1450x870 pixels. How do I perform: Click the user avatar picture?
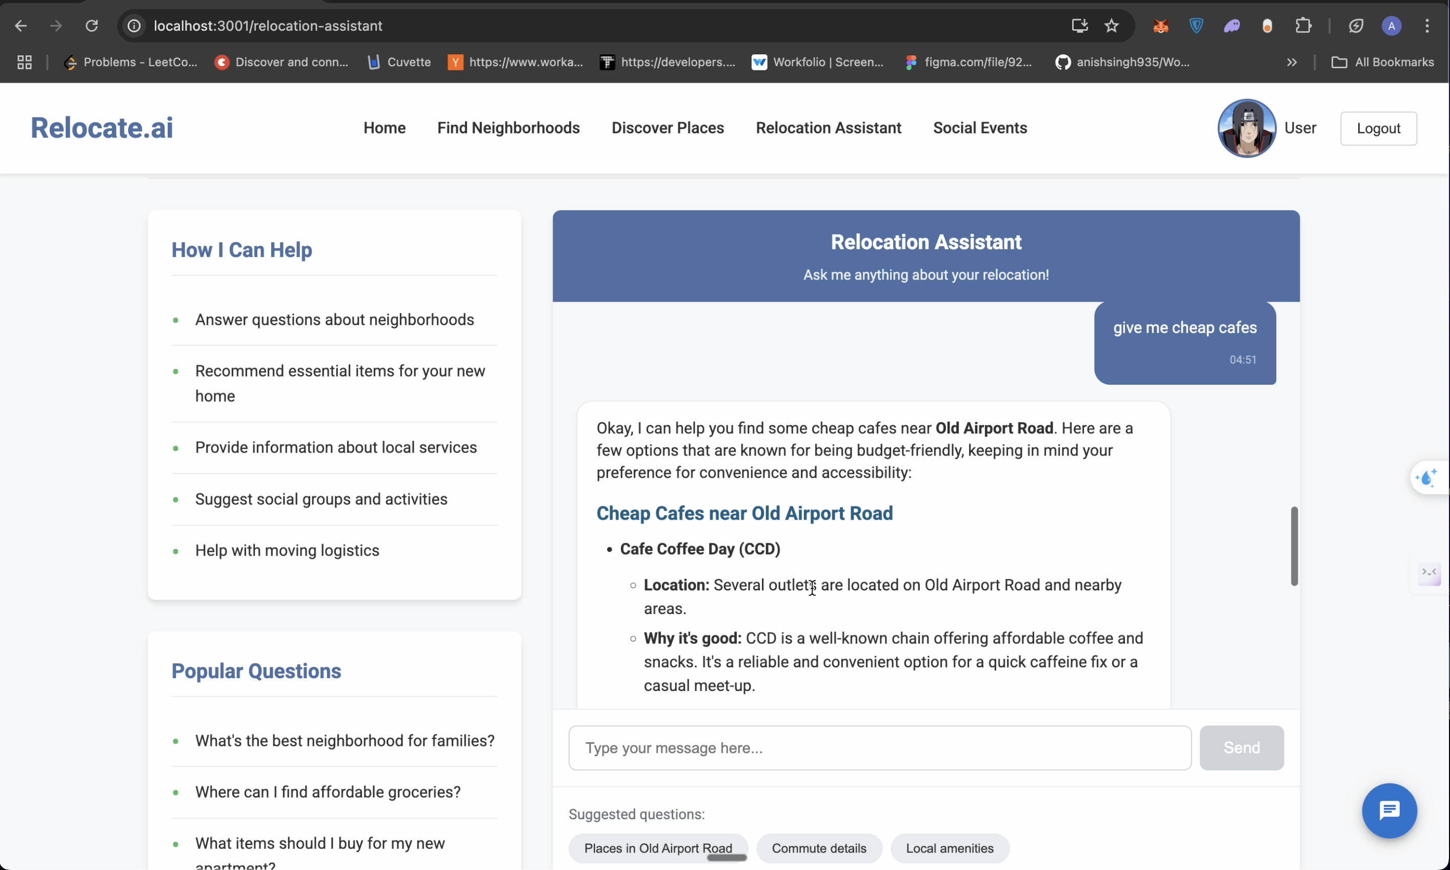point(1247,128)
